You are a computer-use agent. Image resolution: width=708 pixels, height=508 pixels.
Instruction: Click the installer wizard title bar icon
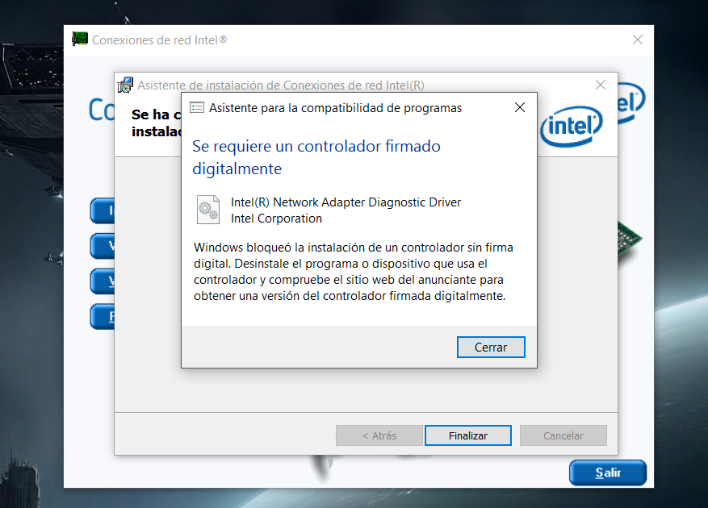click(125, 85)
